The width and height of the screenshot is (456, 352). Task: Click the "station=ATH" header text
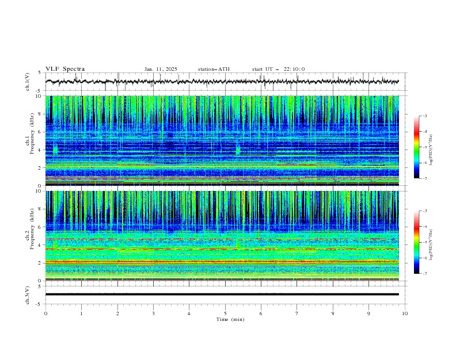[x=214, y=69]
